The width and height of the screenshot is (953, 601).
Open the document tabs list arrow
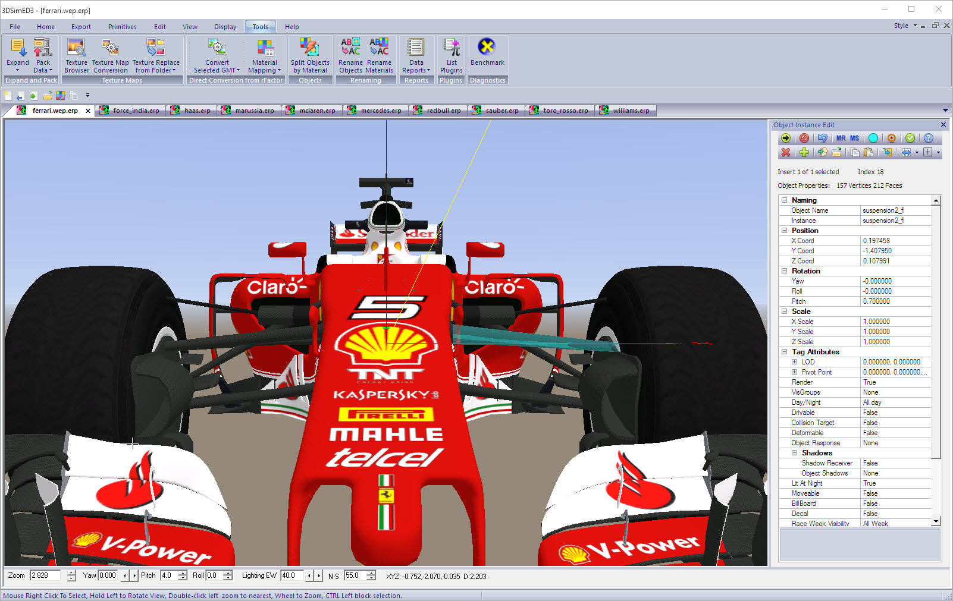945,111
